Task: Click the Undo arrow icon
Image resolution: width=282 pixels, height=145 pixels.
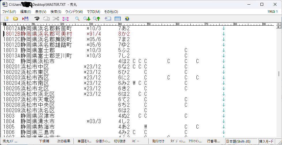Action: point(37,19)
